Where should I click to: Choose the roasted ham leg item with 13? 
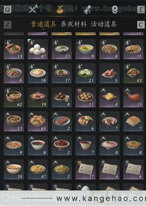133,97
